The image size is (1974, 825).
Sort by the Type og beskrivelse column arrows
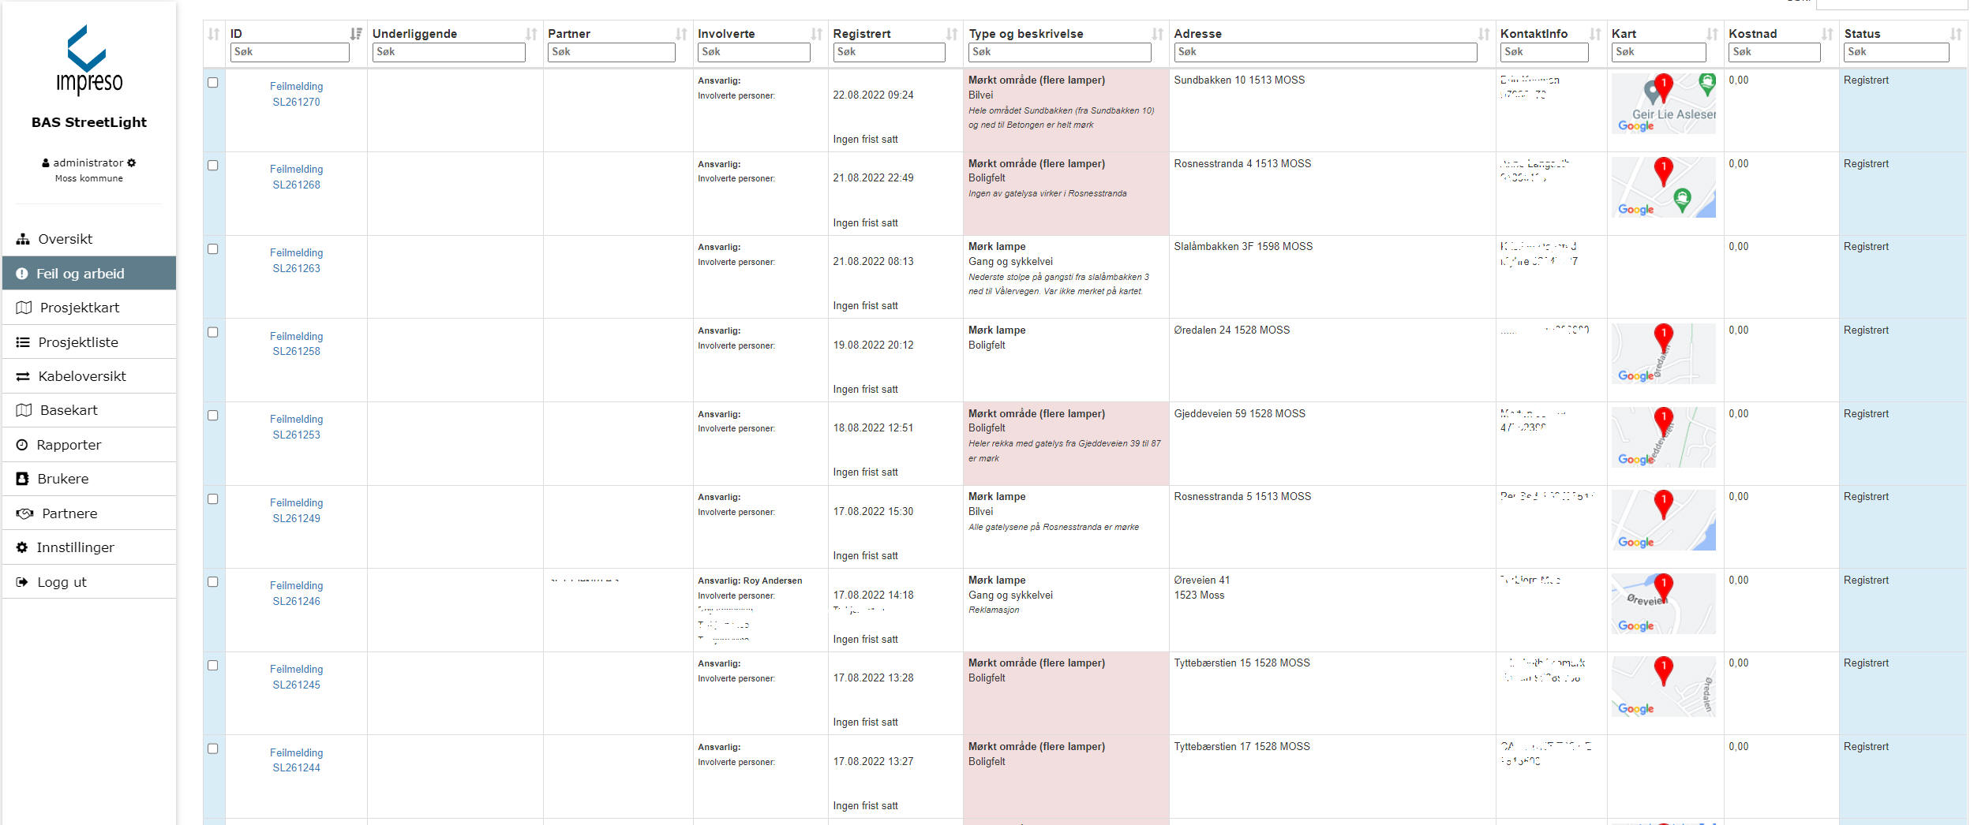[1157, 34]
